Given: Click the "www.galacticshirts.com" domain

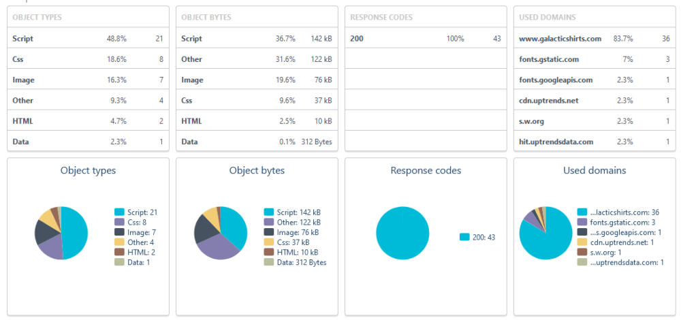Looking at the screenshot, I should (560, 39).
